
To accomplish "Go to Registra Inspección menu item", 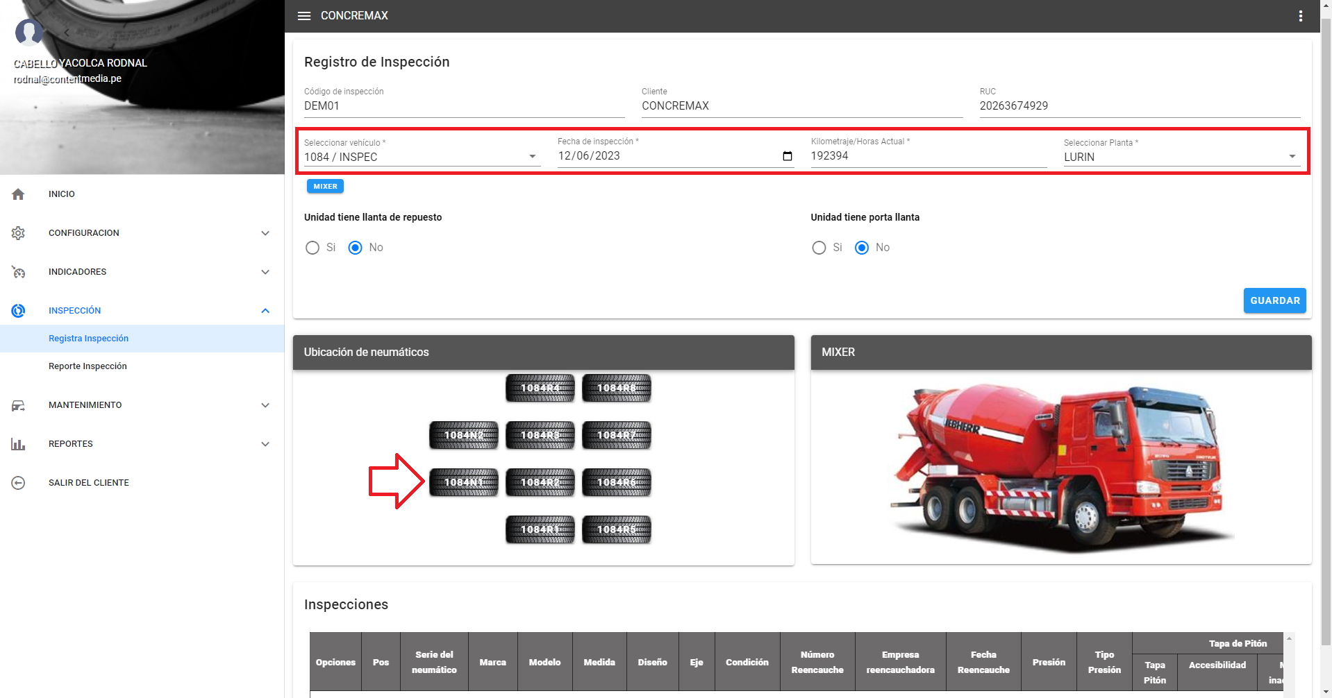I will [88, 339].
